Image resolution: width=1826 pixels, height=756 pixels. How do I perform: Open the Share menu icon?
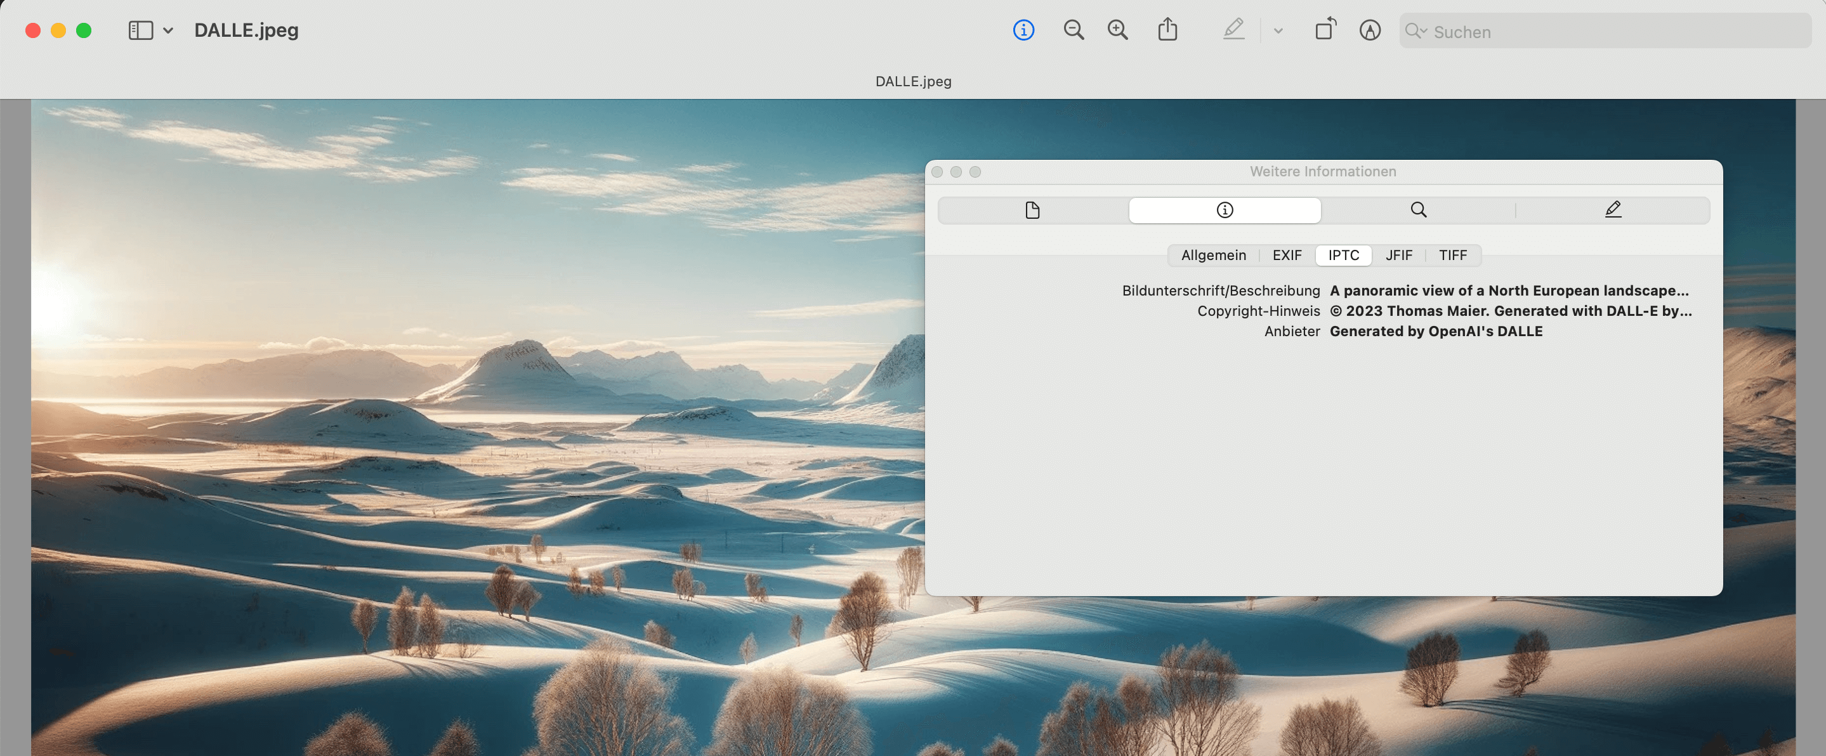click(1168, 30)
